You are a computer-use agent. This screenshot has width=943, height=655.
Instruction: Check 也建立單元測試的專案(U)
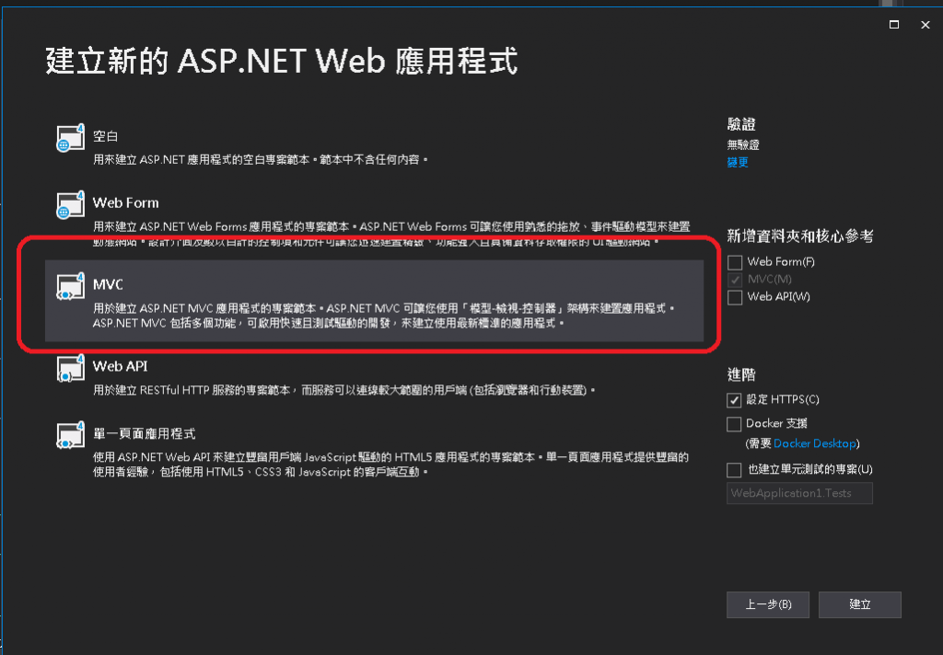(734, 470)
